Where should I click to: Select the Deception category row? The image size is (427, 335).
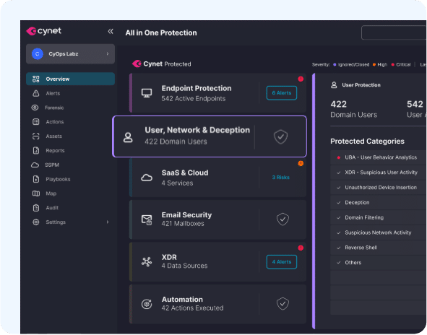pyautogui.click(x=379, y=202)
